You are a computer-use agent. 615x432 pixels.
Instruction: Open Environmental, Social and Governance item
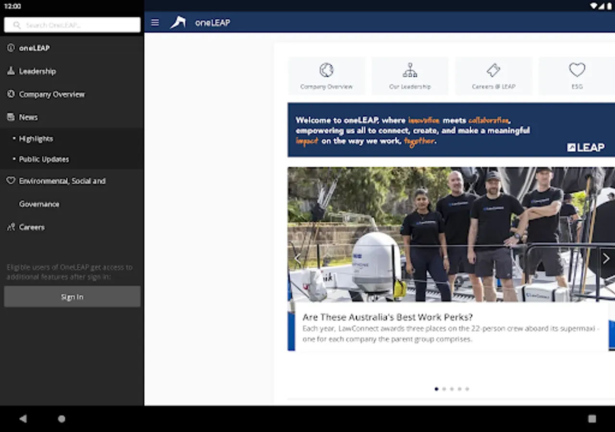tap(72, 192)
